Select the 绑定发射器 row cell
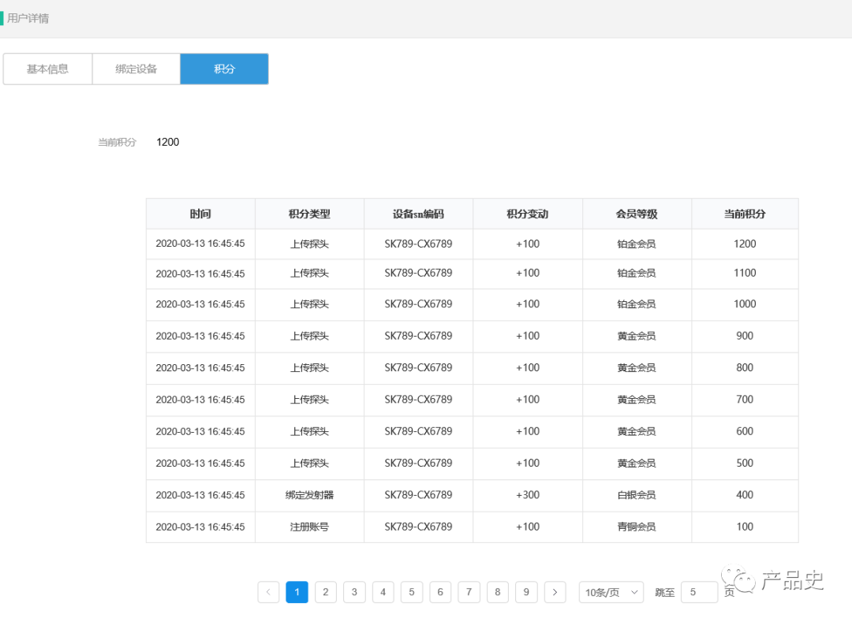The height and width of the screenshot is (618, 852). (x=309, y=496)
